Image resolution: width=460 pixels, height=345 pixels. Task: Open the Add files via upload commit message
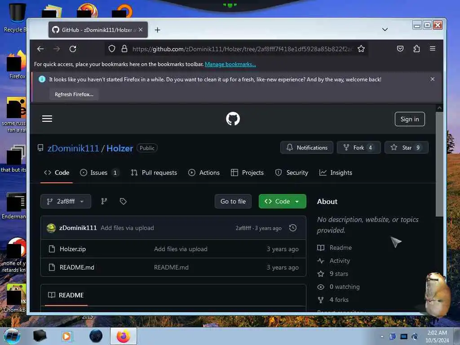pyautogui.click(x=127, y=228)
